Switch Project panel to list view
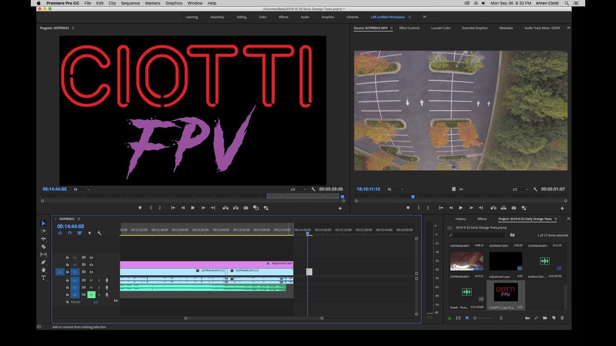The width and height of the screenshot is (616, 346). point(458,318)
